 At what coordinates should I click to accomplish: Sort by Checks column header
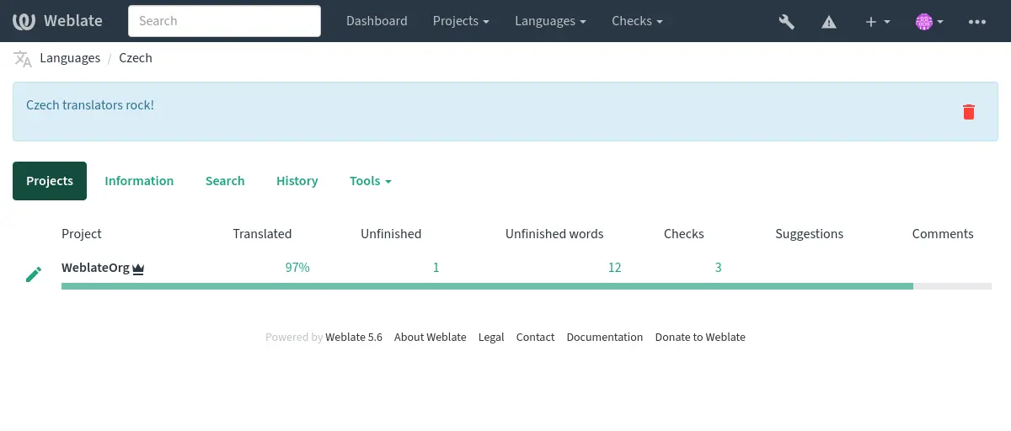pos(684,234)
